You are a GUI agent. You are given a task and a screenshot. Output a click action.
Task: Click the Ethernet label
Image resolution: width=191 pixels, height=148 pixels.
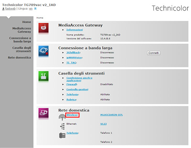pos(71,124)
